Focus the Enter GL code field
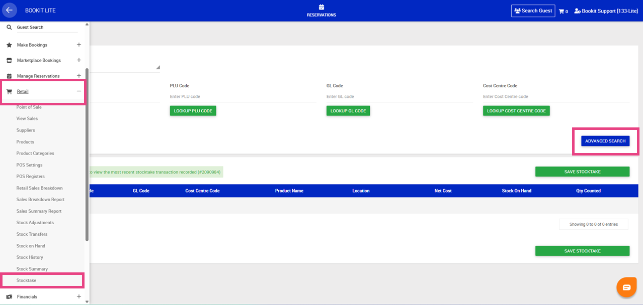Viewport: 643px width, 305px height. (399, 97)
